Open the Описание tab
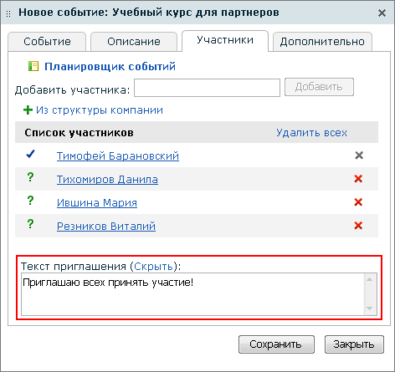 pos(134,42)
